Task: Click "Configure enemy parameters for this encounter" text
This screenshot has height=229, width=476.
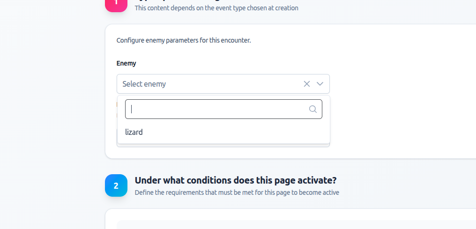Action: 184,40
